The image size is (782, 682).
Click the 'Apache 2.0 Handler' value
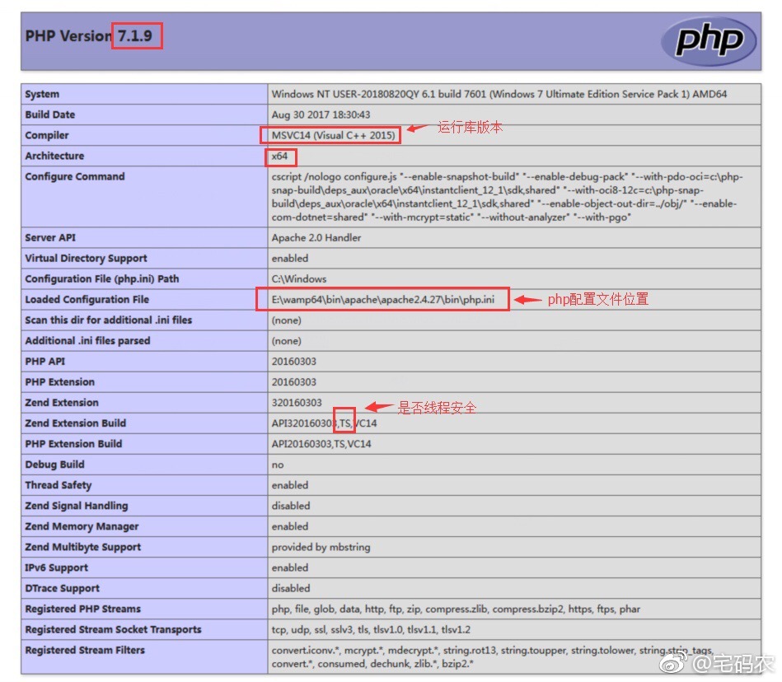316,238
